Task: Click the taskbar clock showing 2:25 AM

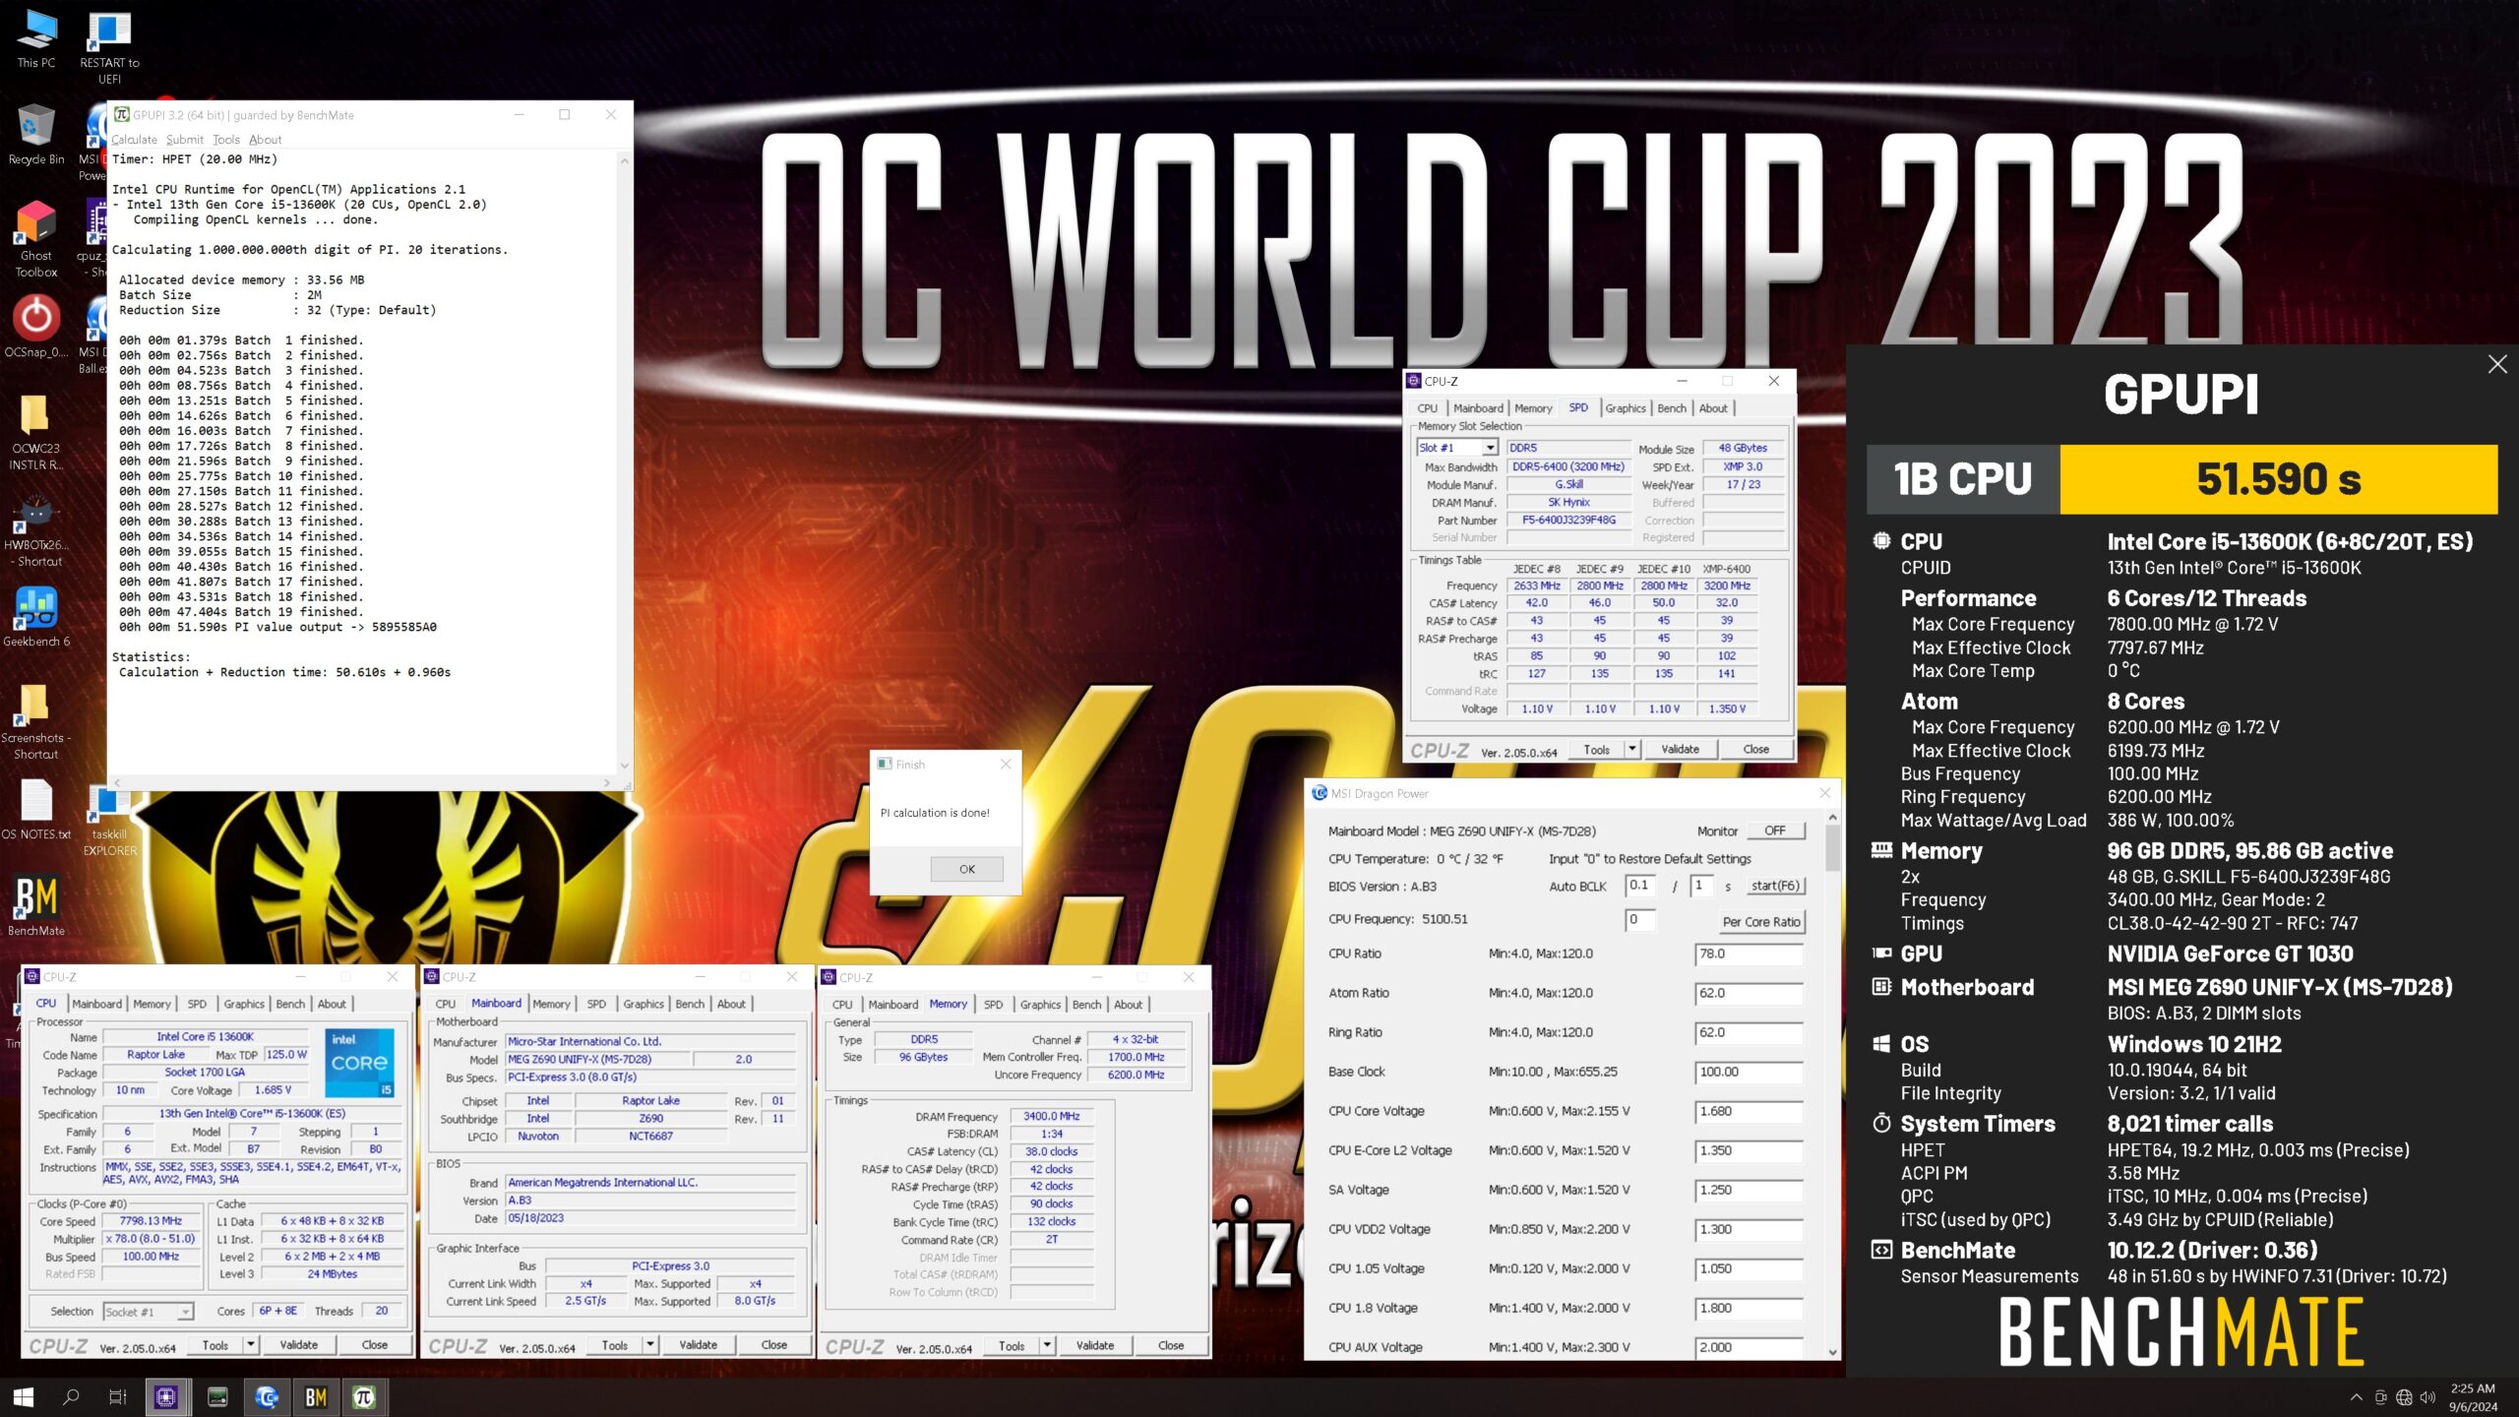Action: coord(2473,1397)
